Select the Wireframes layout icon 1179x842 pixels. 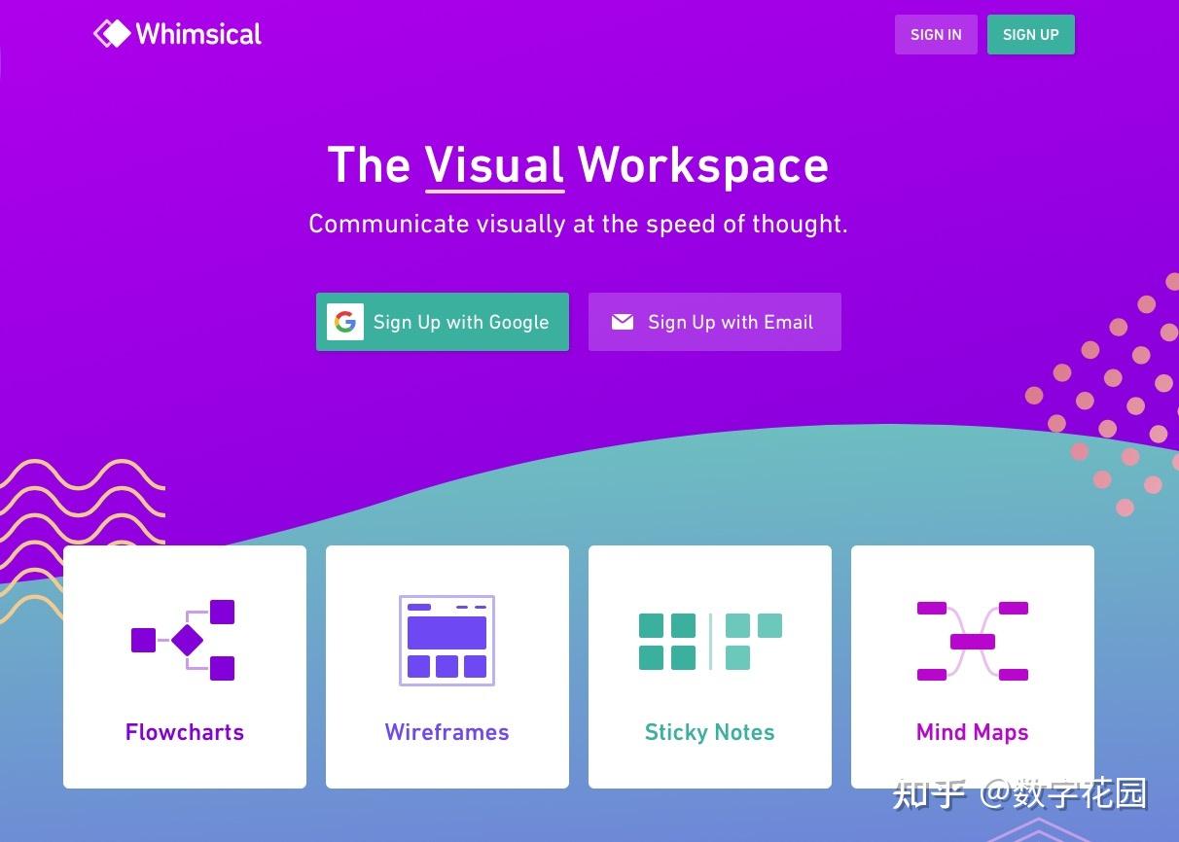click(x=447, y=640)
